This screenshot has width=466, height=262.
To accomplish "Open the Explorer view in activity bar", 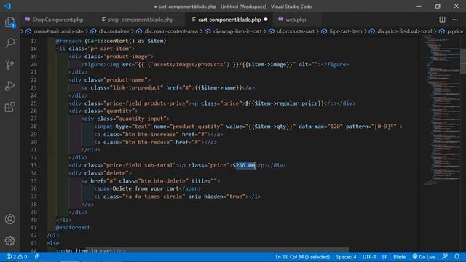I will (x=9, y=23).
